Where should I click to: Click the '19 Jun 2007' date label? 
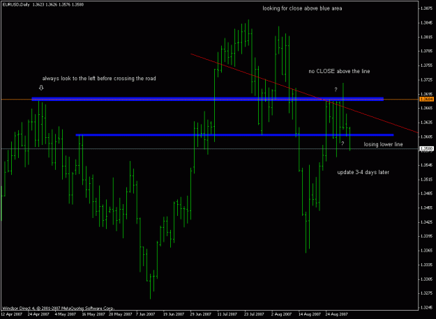(174, 314)
